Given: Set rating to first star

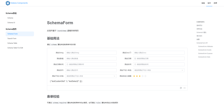Looking at the screenshot, I should (x=134, y=76).
